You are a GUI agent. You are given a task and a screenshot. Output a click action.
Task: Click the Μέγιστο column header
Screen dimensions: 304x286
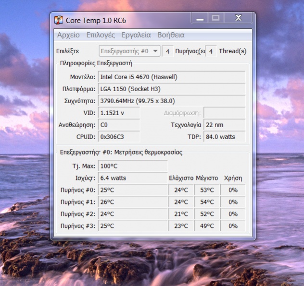tap(207, 178)
